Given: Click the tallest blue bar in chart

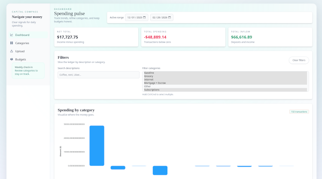Looking at the screenshot, I should [x=97, y=145].
